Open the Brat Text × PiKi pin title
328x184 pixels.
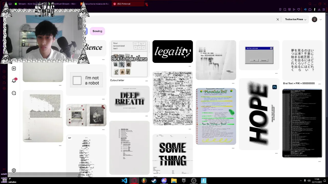tap(299, 84)
